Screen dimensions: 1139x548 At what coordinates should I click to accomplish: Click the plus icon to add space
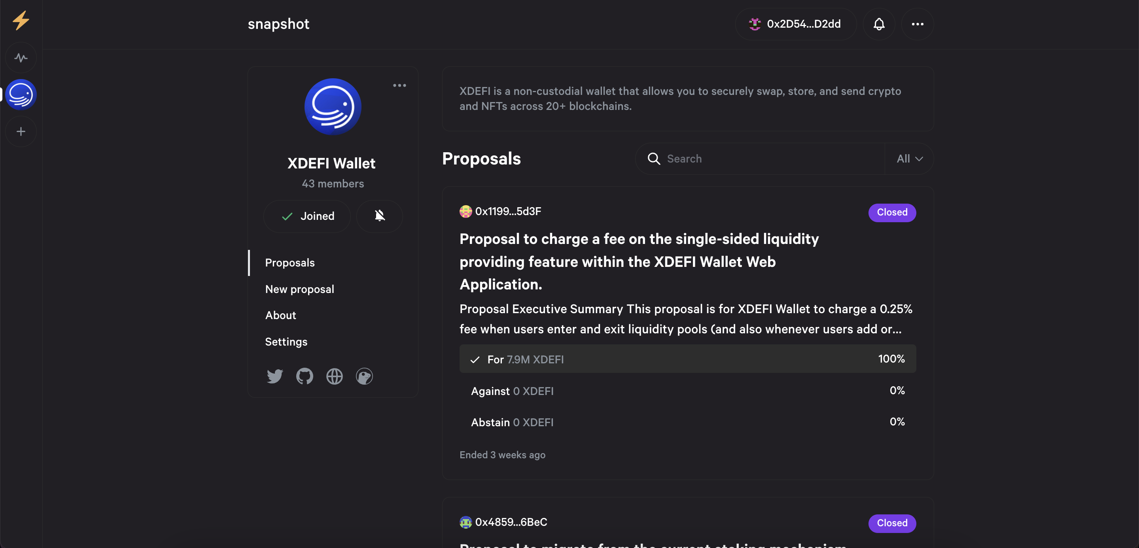tap(21, 132)
